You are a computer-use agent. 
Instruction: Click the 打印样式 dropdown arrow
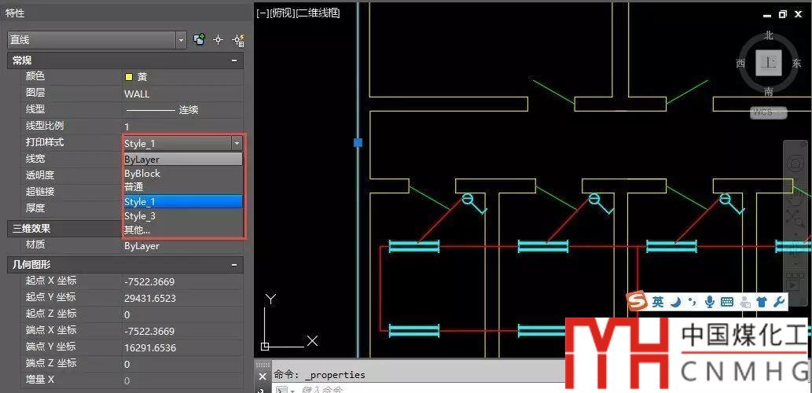point(236,143)
